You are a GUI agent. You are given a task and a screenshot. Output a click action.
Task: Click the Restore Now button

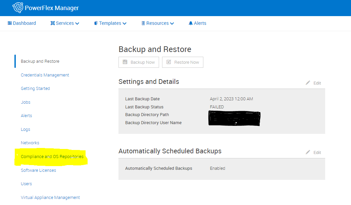[x=183, y=62]
